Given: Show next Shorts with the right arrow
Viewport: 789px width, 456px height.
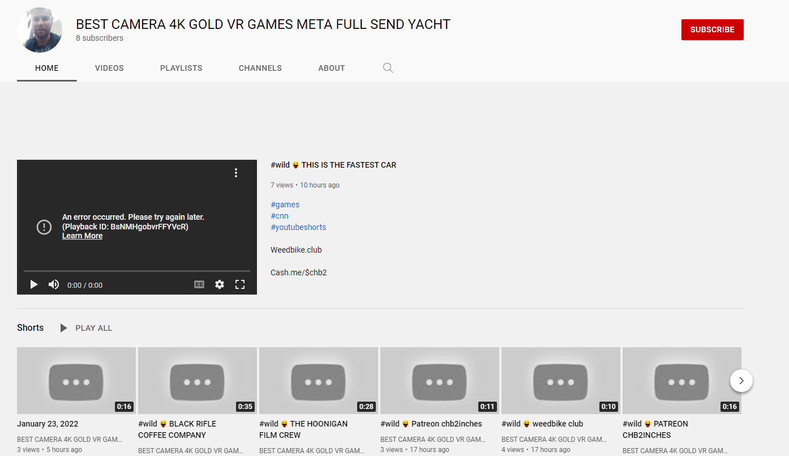Looking at the screenshot, I should point(741,381).
